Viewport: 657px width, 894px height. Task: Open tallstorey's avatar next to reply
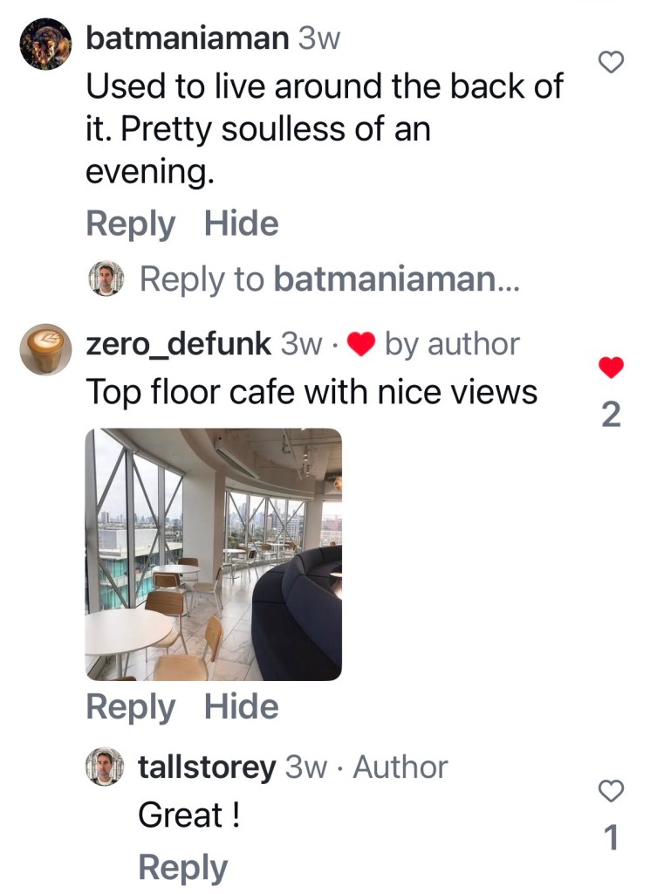105,767
